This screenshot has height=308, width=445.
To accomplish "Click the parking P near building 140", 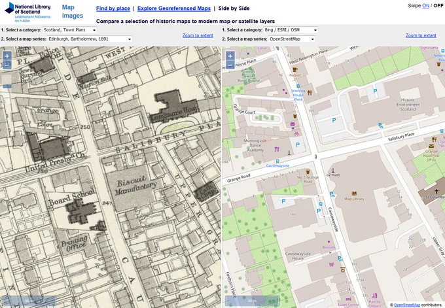I will (x=283, y=201).
